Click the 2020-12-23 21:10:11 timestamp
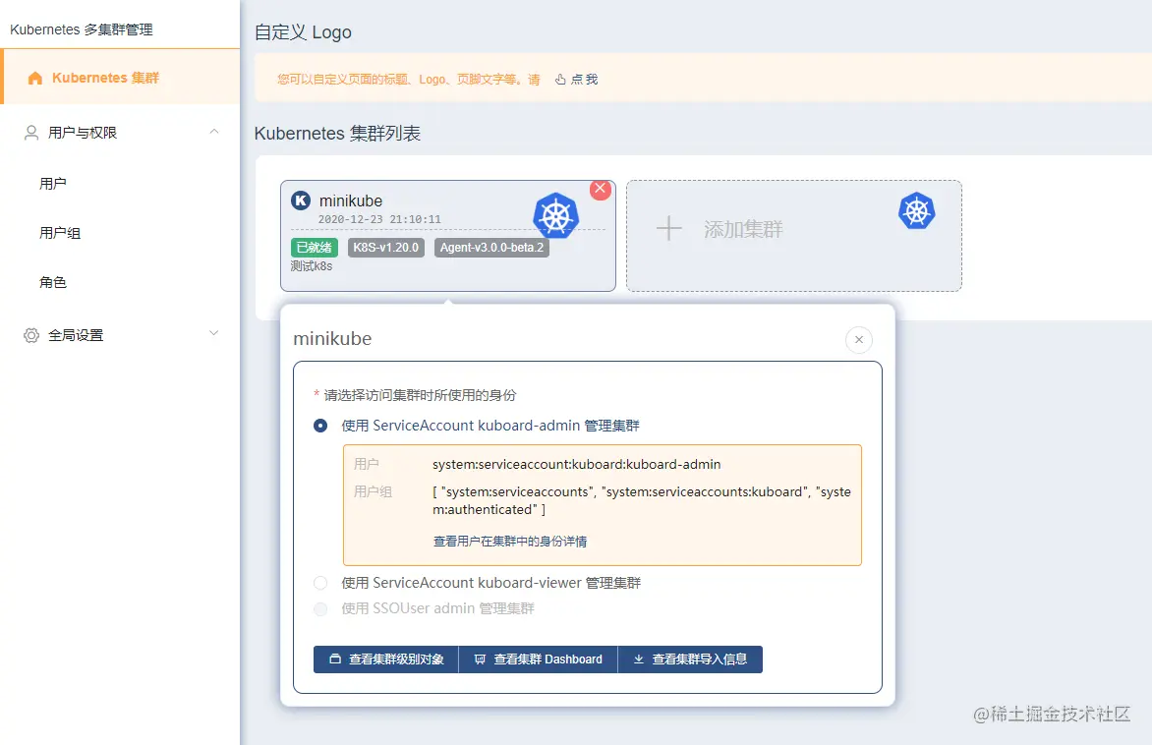The height and width of the screenshot is (745, 1152). [379, 219]
